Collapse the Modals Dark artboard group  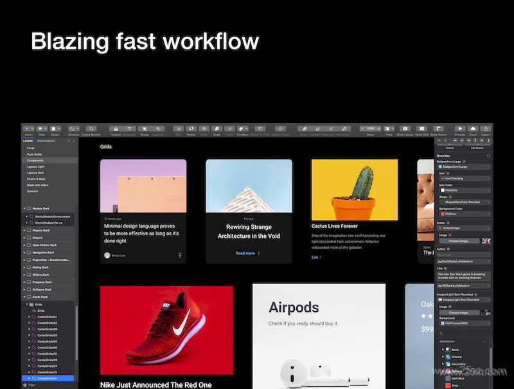(x=24, y=208)
